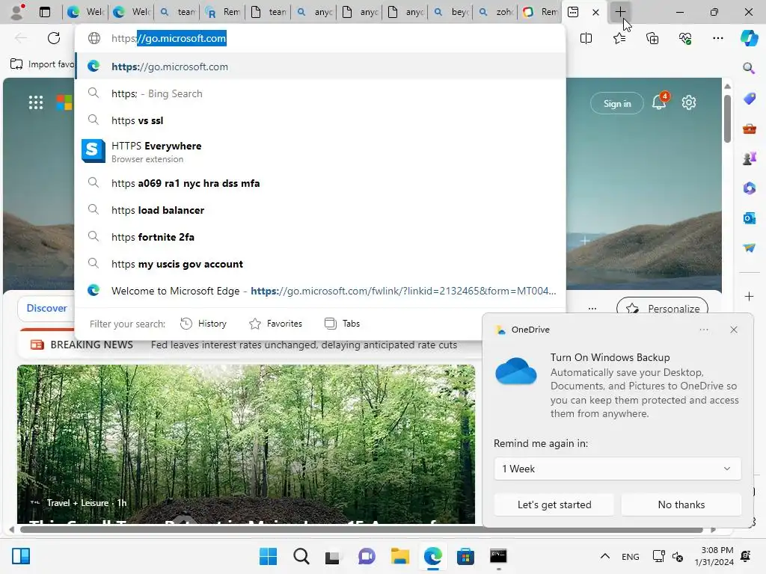Choose 'https load balancer' suggestion
The width and height of the screenshot is (766, 574).
(320, 210)
